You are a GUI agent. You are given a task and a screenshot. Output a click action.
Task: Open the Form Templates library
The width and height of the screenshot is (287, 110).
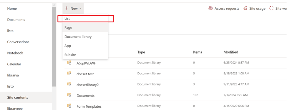point(89,106)
